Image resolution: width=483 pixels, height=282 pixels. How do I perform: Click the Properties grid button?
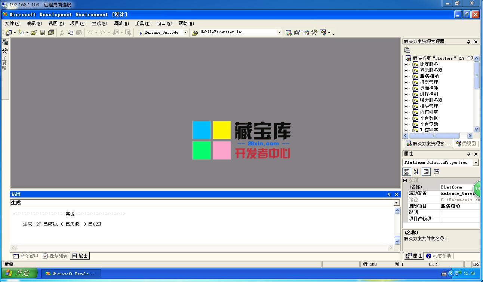coord(426,172)
